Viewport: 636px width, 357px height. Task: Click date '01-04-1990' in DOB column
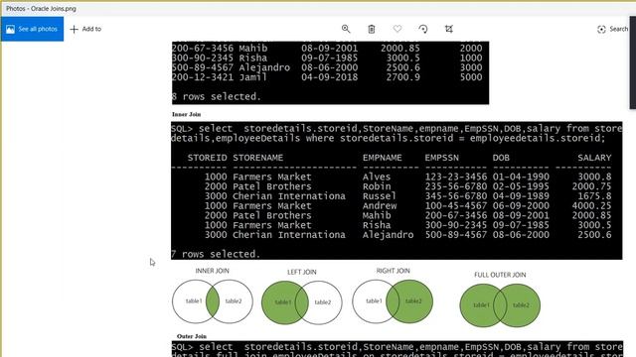[521, 177]
